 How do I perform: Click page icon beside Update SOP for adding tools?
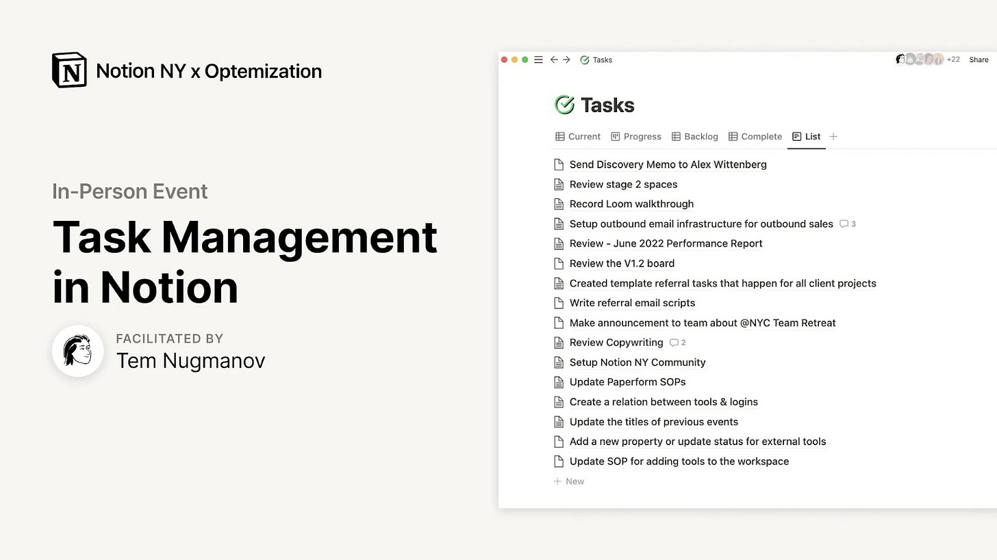click(x=559, y=461)
